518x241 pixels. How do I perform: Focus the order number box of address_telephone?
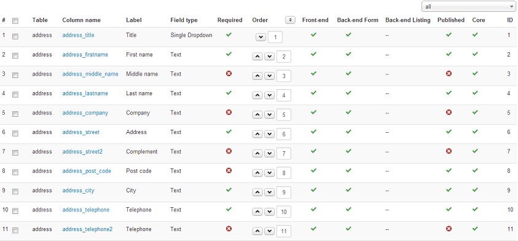(284, 212)
